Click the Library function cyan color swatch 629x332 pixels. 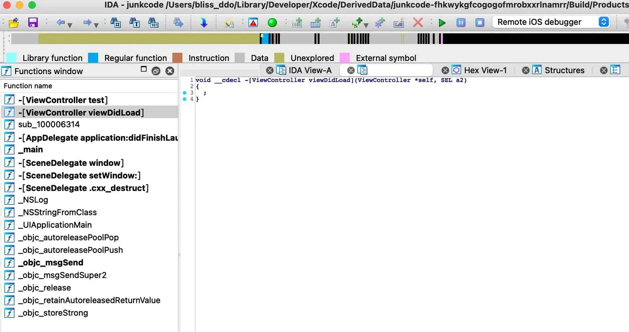[12, 58]
